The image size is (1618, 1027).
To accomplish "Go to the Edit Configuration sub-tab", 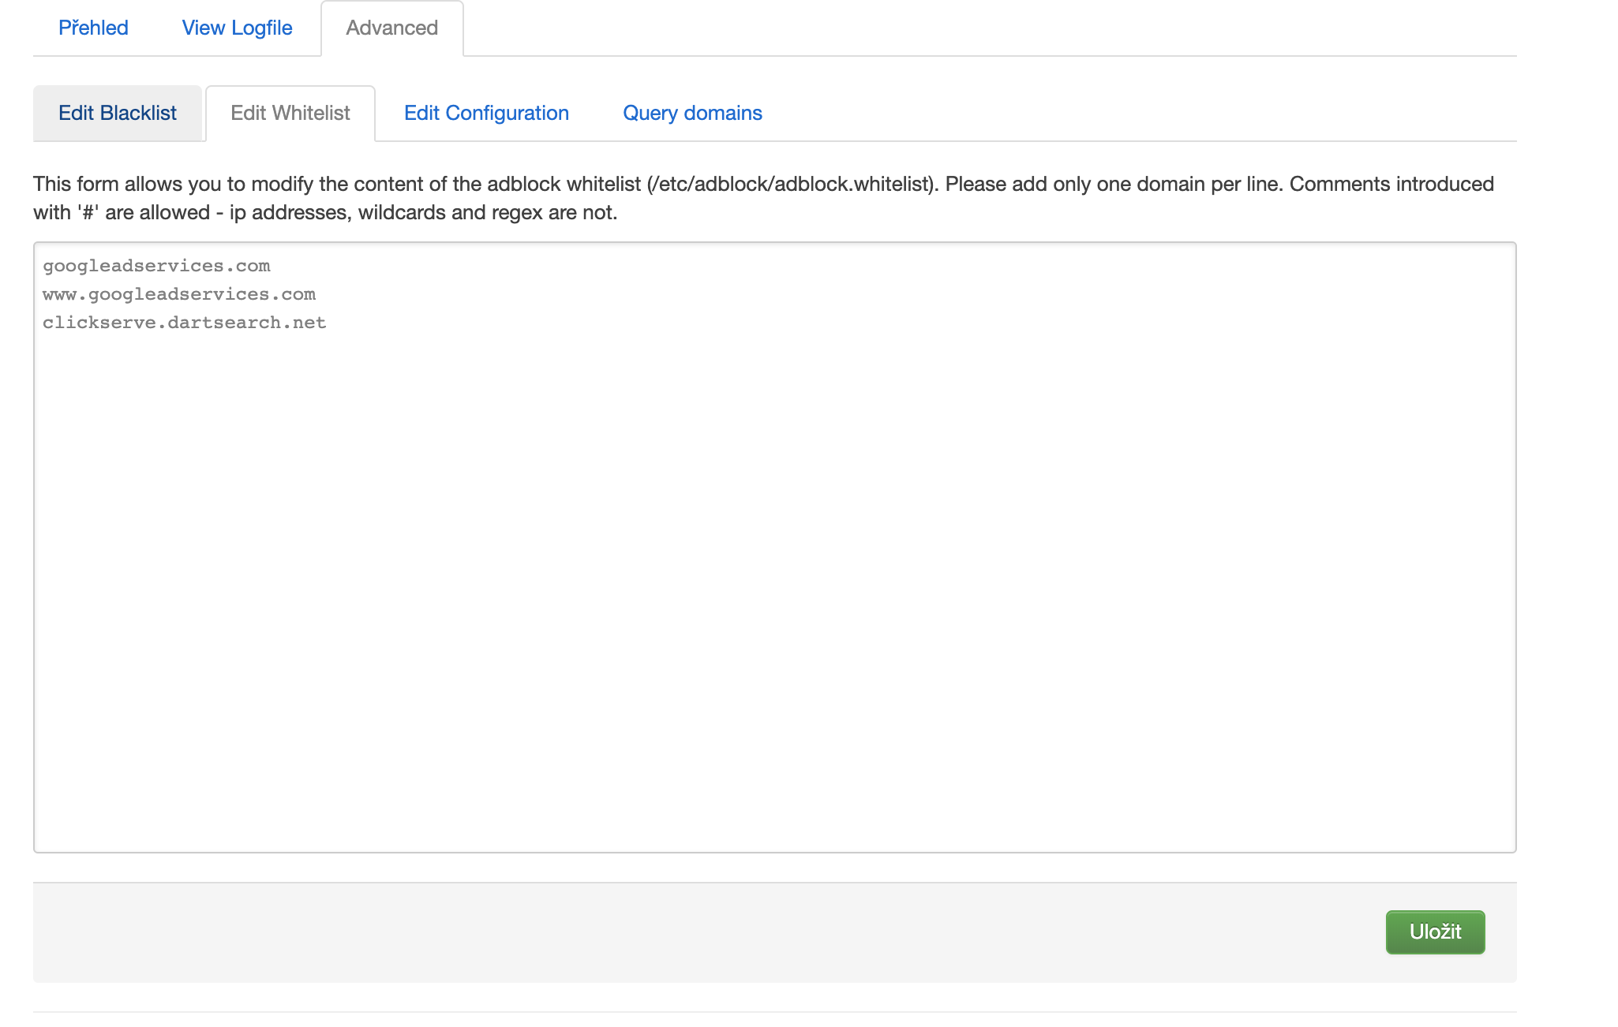I will coord(486,113).
